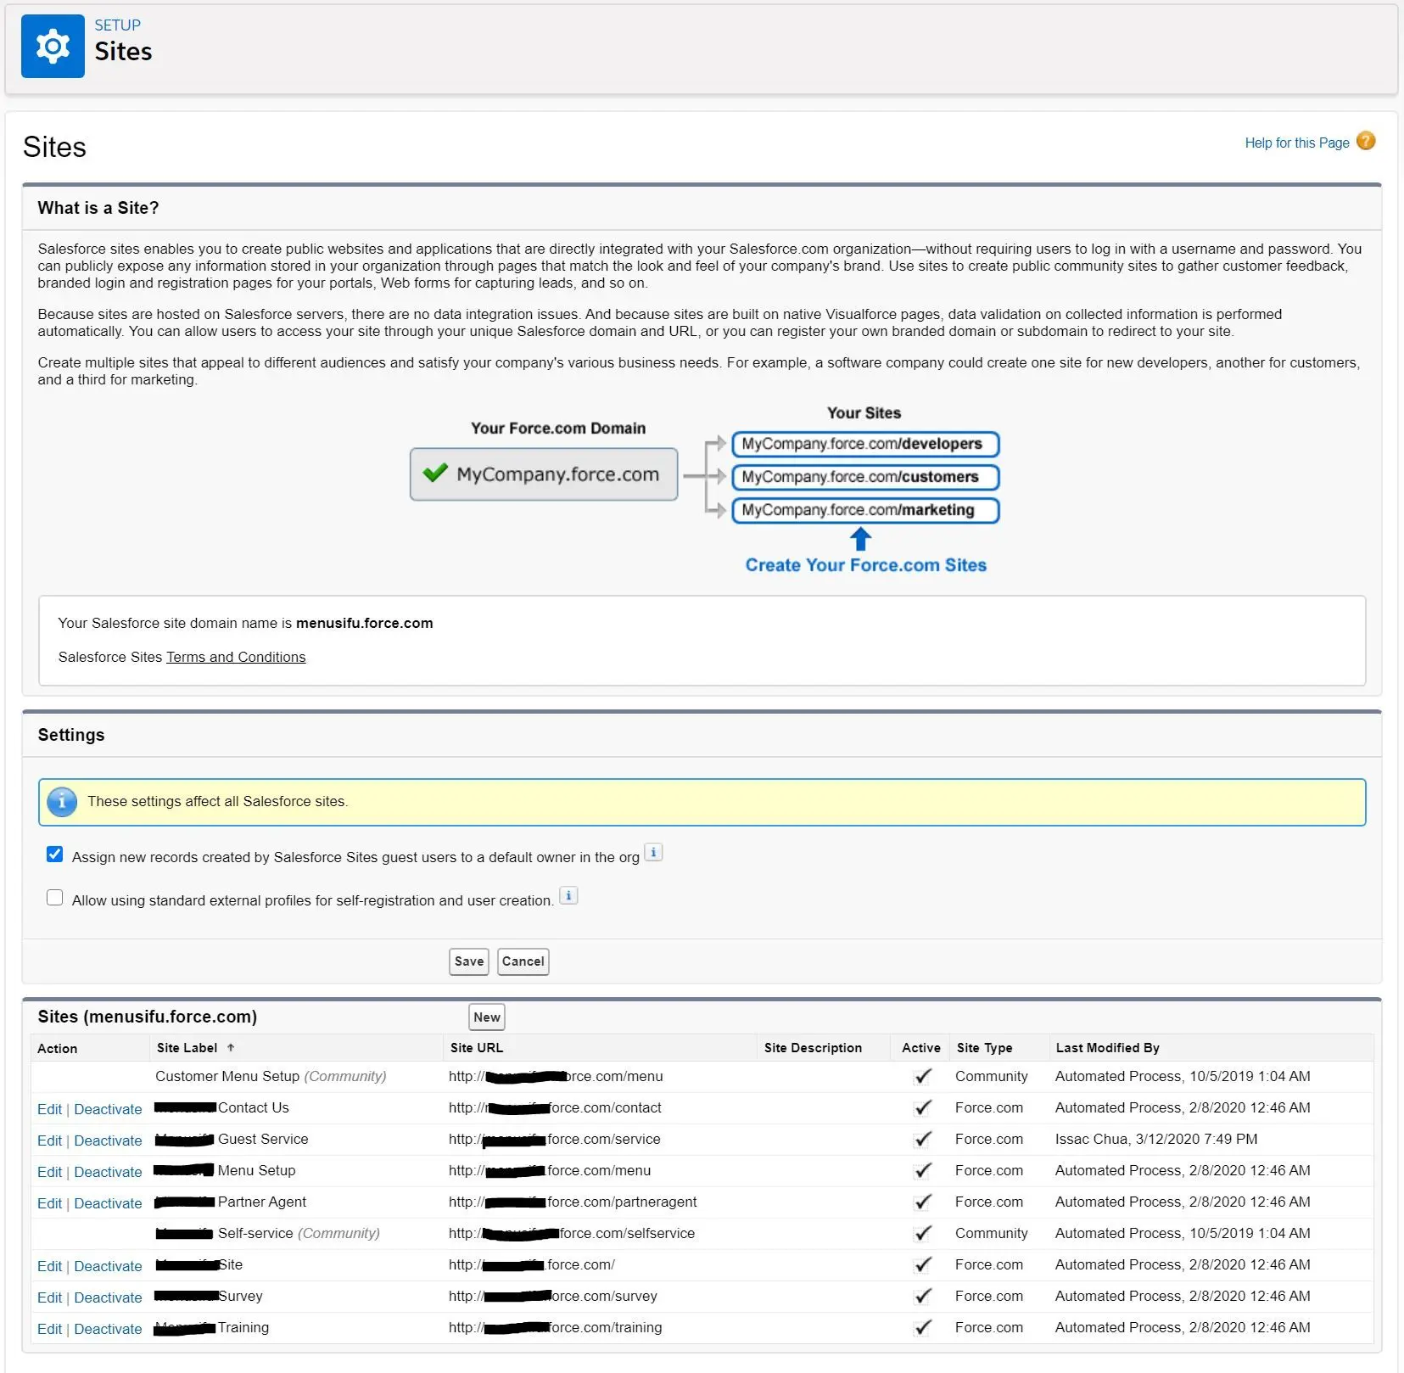The image size is (1404, 1373).
Task: Edit the Partner Agent site
Action: tap(49, 1203)
